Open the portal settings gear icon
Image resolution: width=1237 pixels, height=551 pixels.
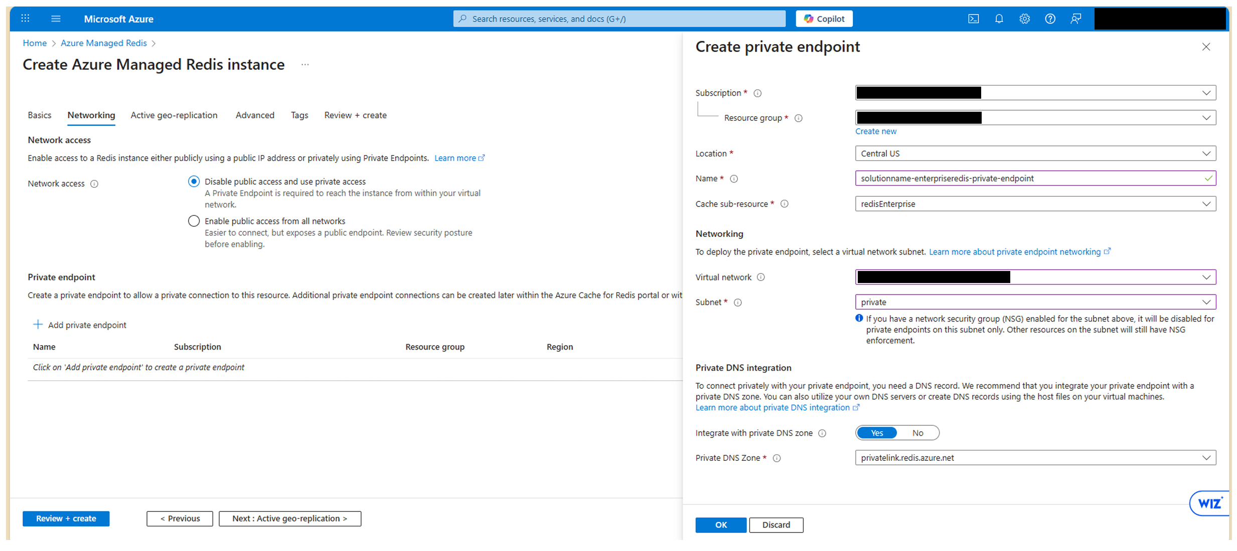coord(1024,19)
